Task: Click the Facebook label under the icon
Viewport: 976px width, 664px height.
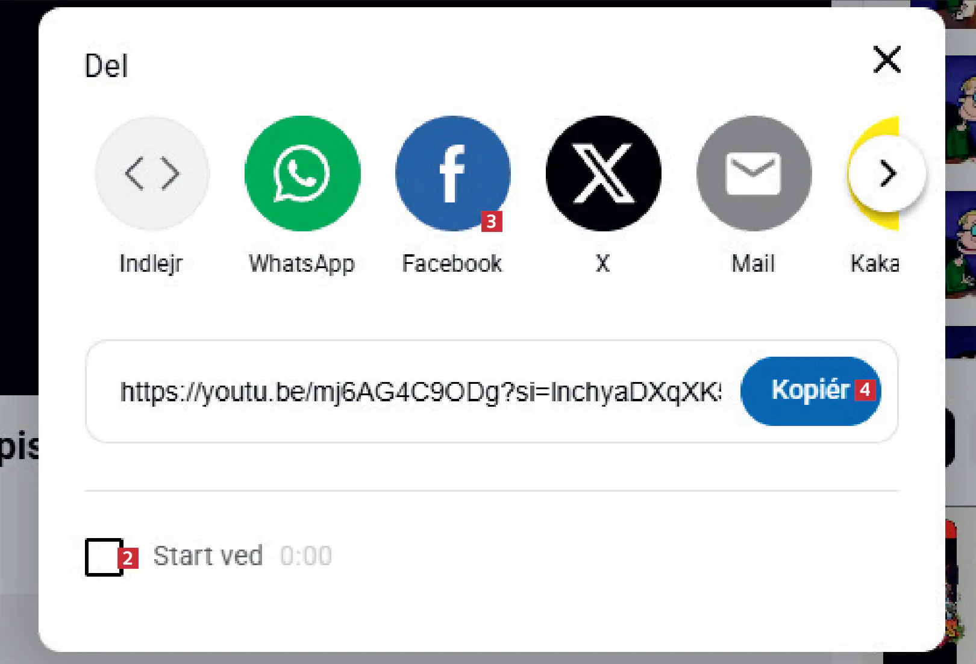Action: 452,263
